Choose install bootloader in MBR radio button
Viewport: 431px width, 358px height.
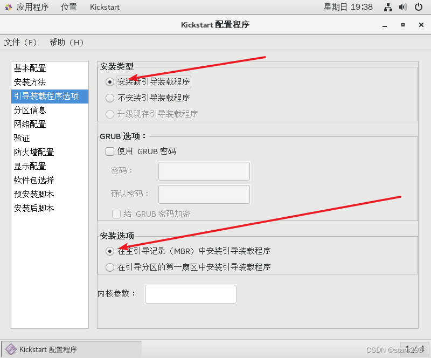110,251
